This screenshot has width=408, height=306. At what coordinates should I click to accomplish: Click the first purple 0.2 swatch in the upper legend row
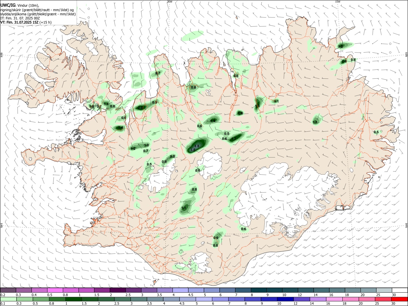point(8,290)
